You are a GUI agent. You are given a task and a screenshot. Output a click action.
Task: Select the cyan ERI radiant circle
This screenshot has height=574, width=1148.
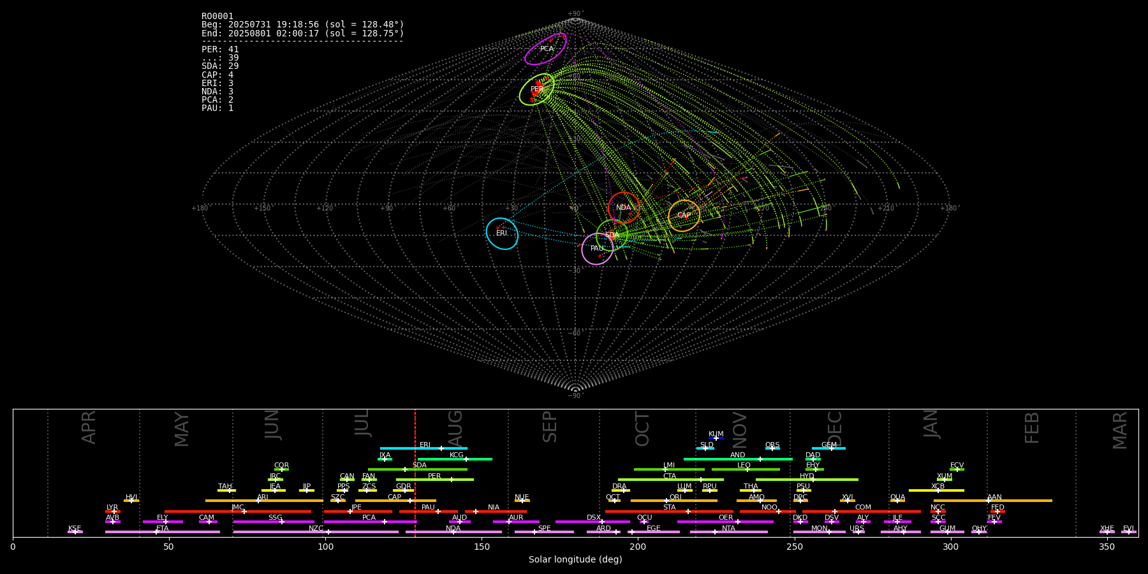tap(502, 233)
